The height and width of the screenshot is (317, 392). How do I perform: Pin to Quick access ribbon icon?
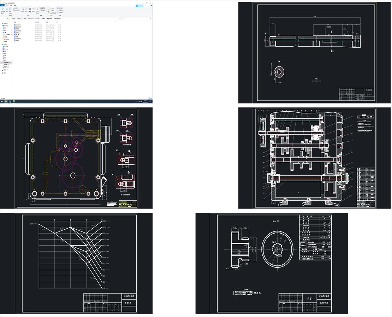pyautogui.click(x=3, y=9)
